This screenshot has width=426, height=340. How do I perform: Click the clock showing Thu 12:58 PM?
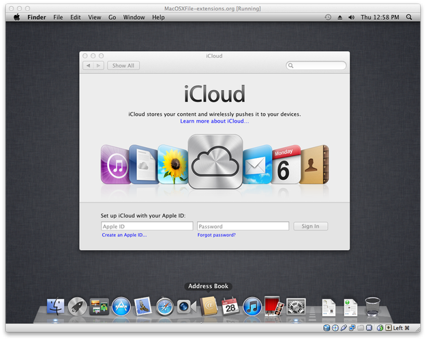point(380,17)
